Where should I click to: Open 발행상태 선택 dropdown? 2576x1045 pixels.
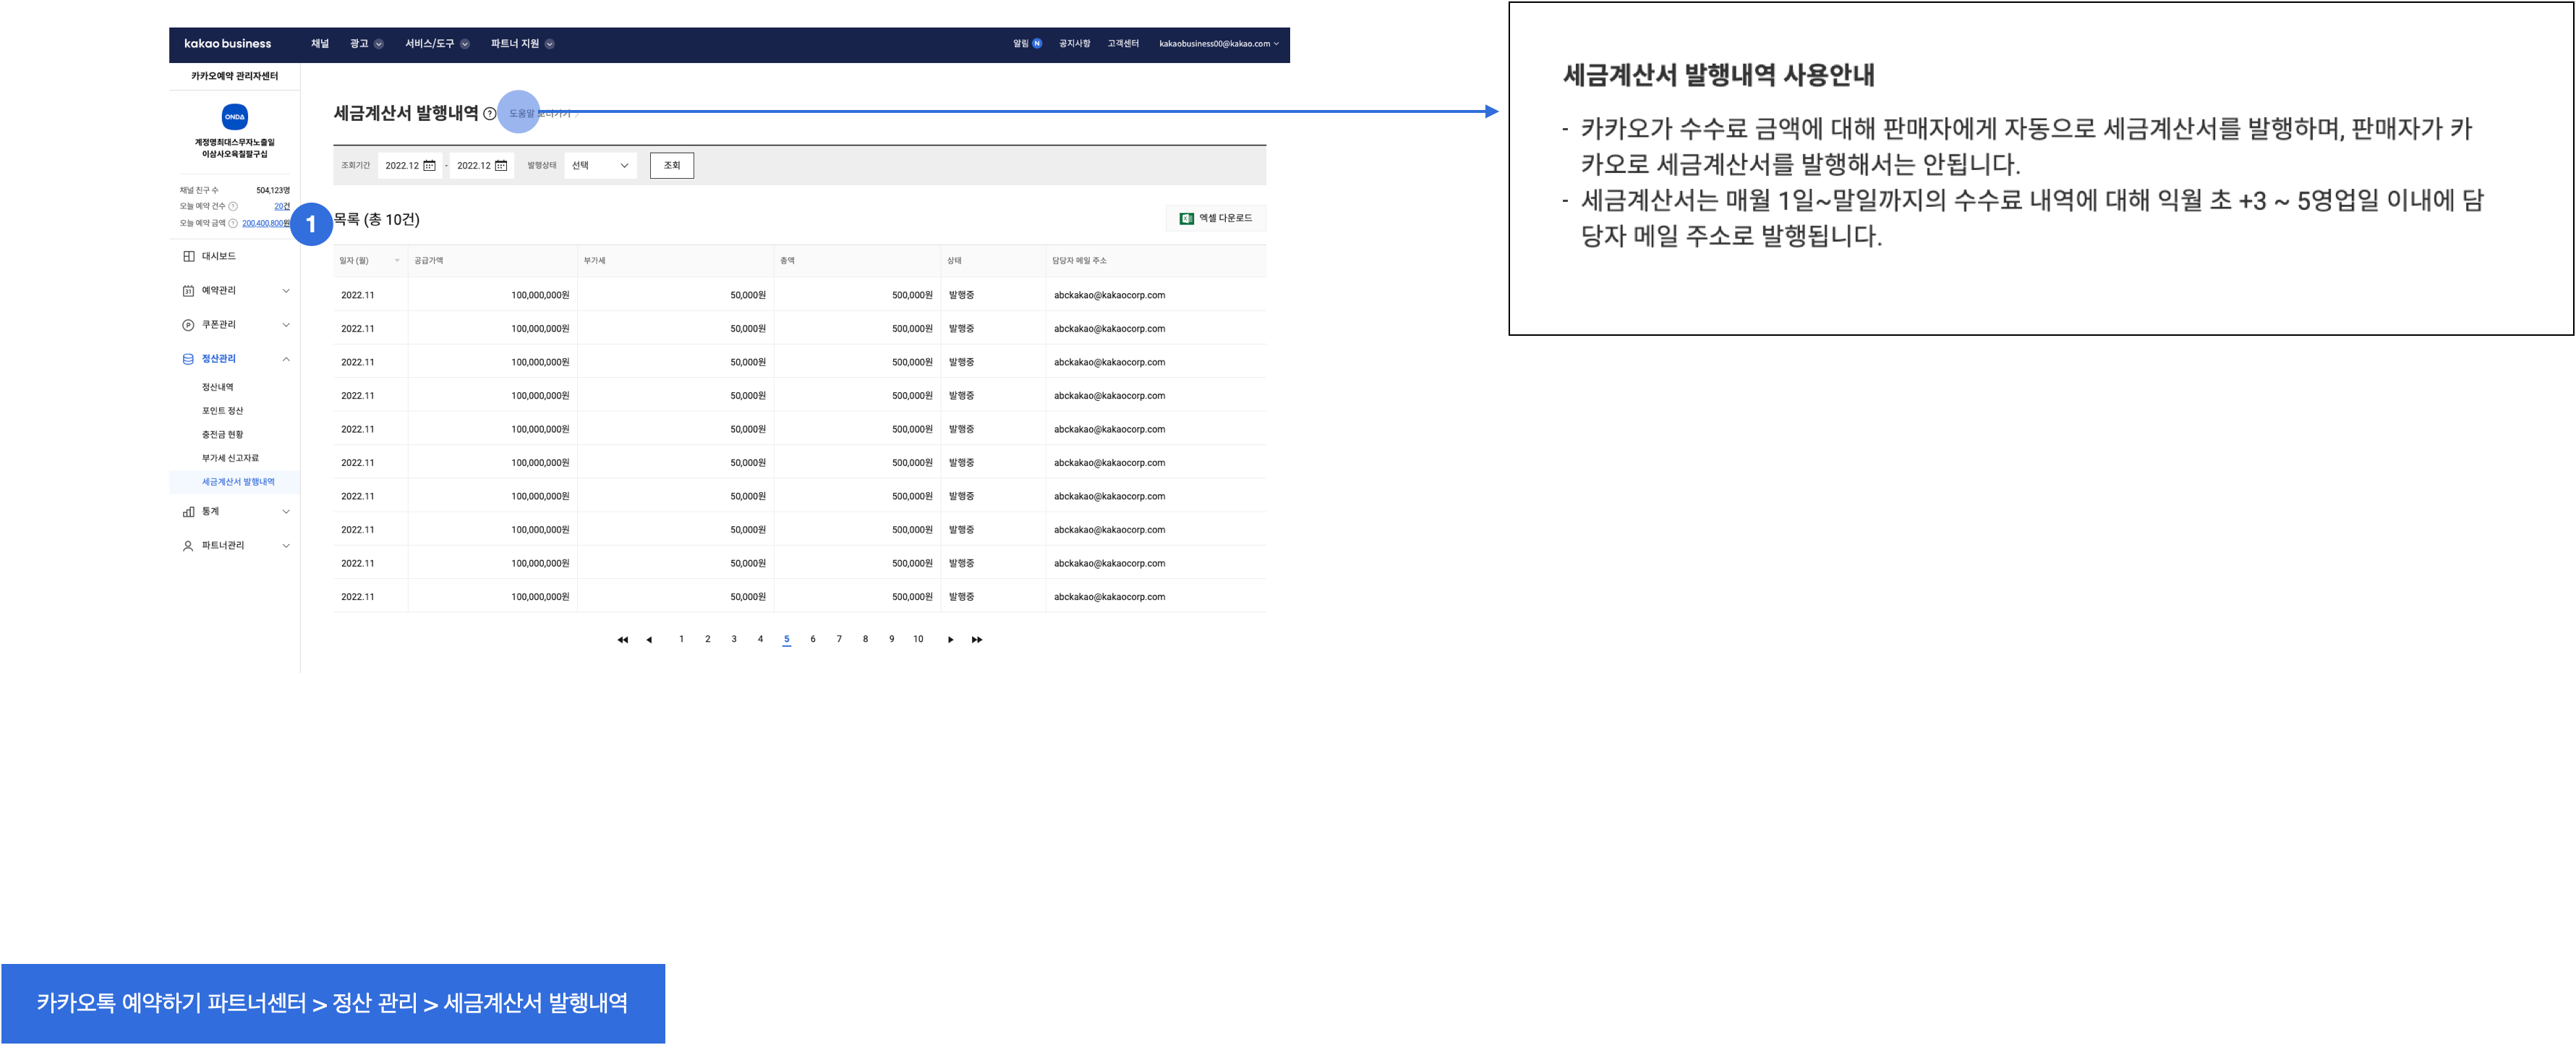coord(600,166)
